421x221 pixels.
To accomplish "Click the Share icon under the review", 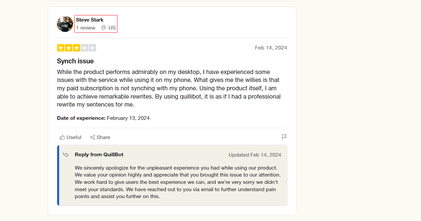I will coord(93,137).
